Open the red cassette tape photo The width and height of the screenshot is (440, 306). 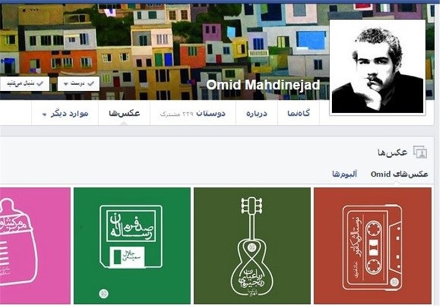pos(372,246)
